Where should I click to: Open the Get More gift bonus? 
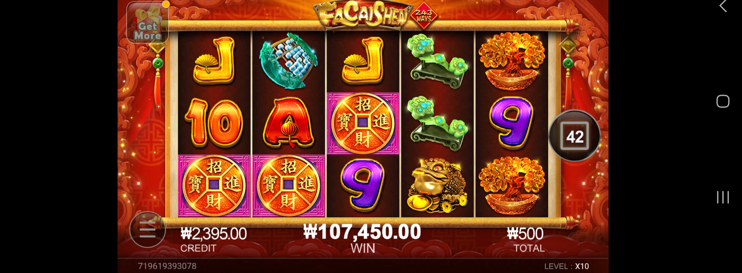click(147, 22)
